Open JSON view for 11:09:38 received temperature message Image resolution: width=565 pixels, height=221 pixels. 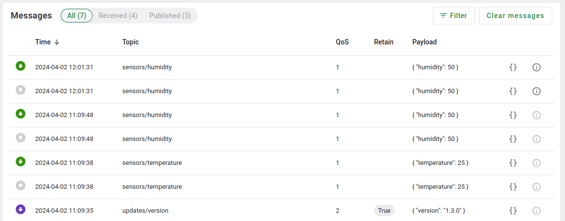coord(513,163)
